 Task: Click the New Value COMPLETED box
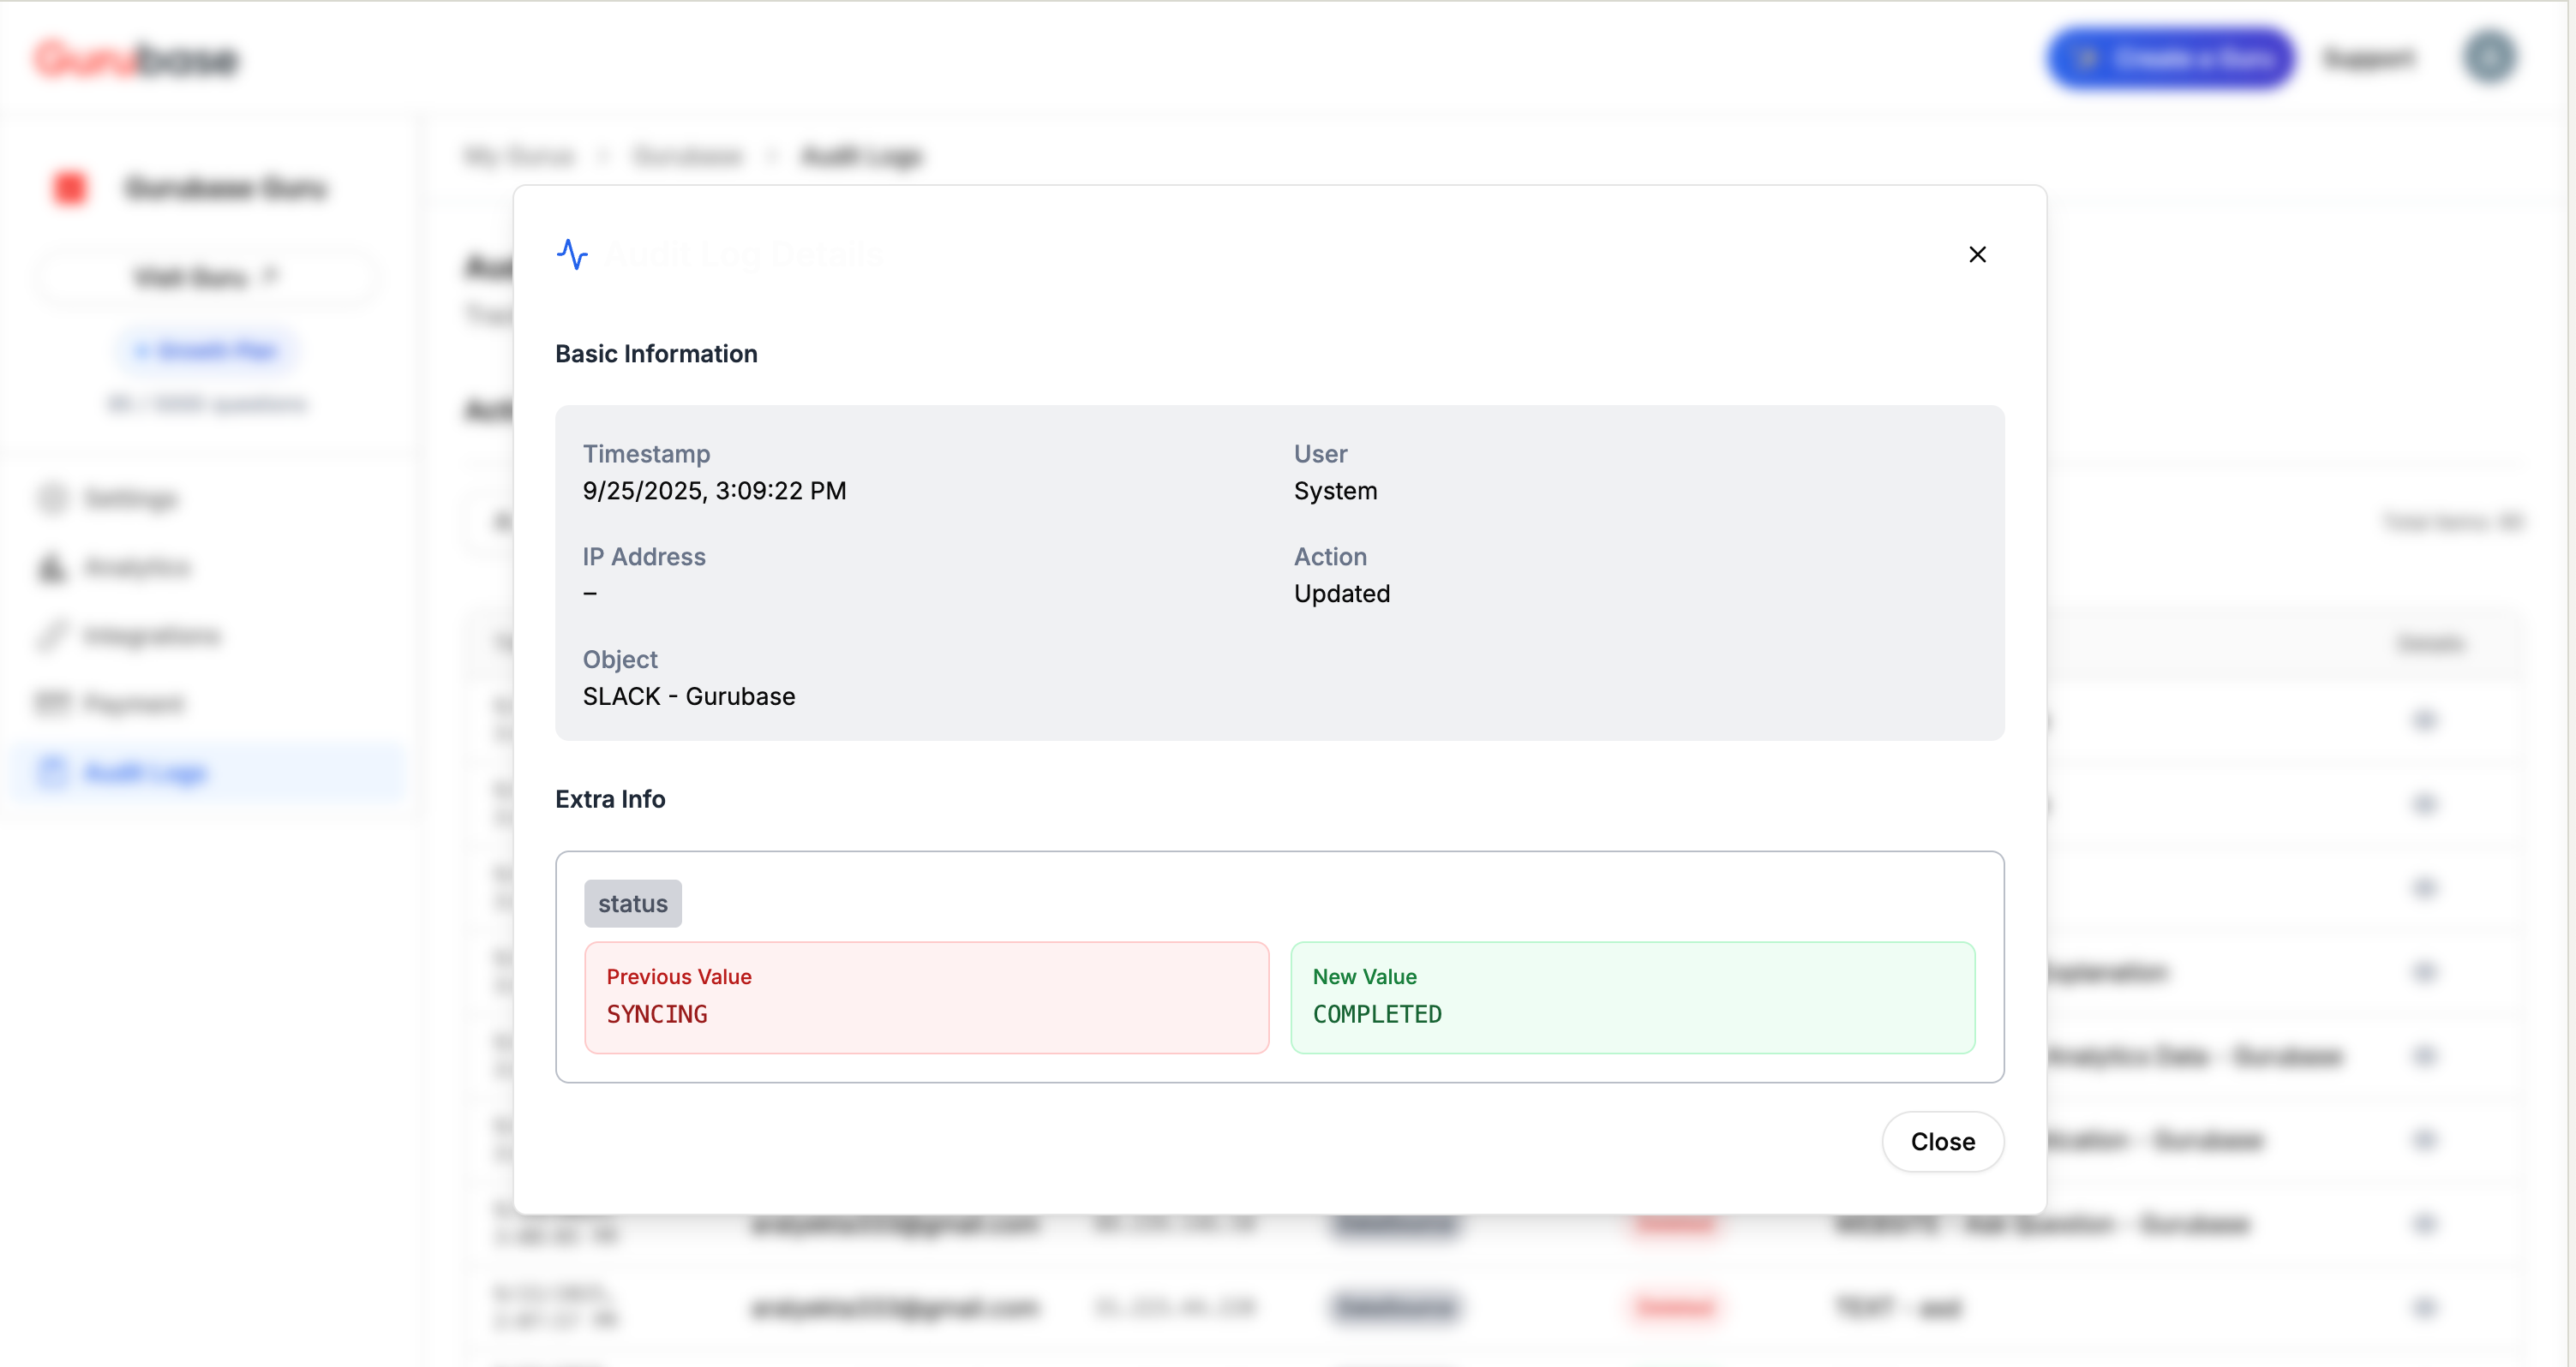[1632, 997]
